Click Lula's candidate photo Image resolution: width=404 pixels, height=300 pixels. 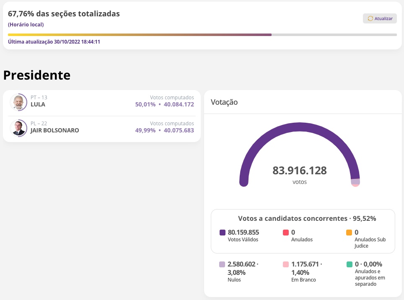pyautogui.click(x=18, y=102)
